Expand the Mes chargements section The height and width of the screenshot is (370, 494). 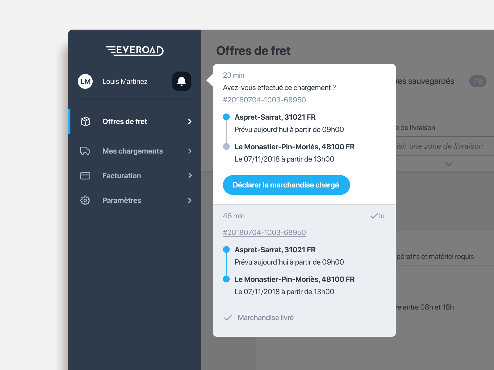coord(189,151)
